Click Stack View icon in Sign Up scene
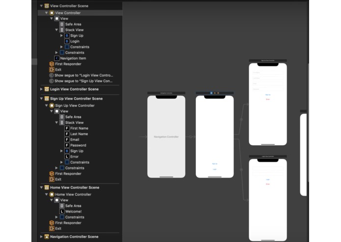 tap(62, 122)
